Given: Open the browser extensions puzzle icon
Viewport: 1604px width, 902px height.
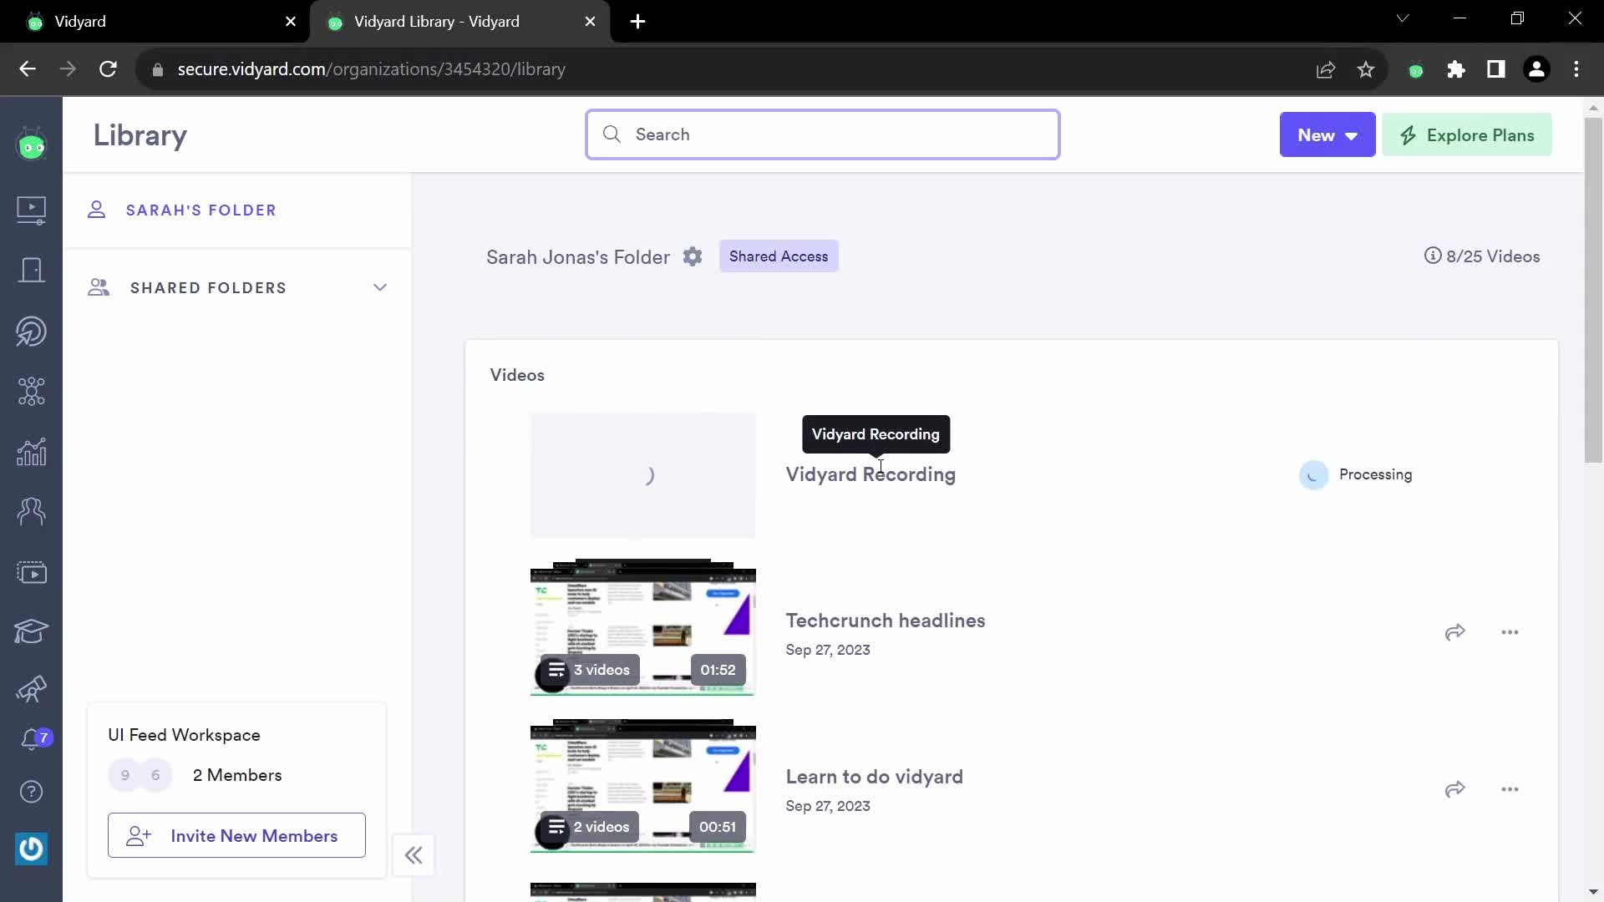Looking at the screenshot, I should point(1456,69).
